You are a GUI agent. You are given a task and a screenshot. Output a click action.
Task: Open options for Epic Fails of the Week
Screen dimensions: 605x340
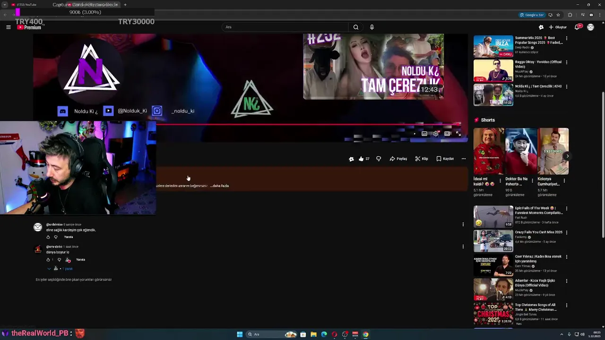[567, 208]
